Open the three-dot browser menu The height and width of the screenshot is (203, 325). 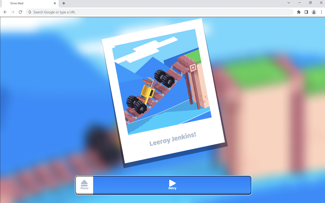pos(321,12)
